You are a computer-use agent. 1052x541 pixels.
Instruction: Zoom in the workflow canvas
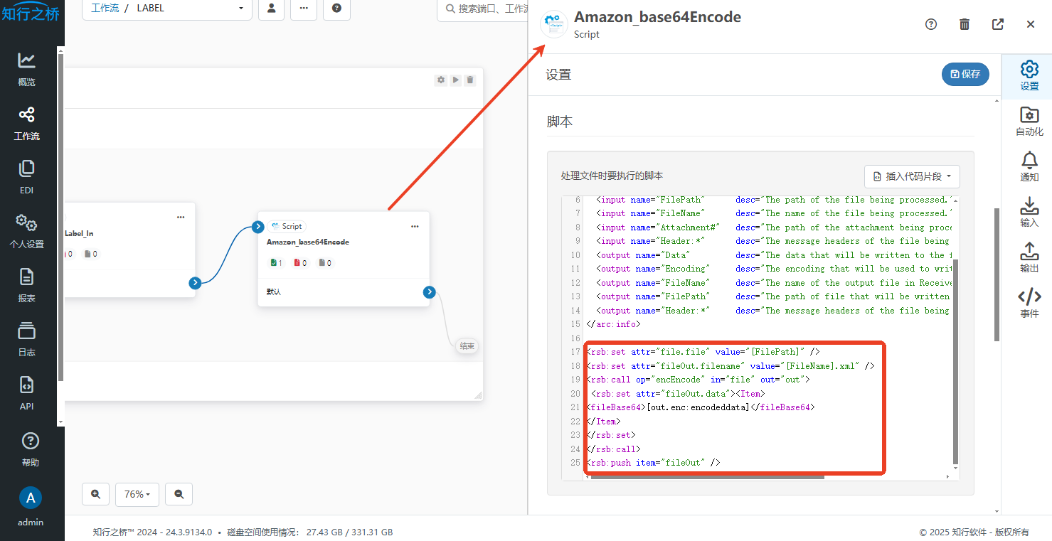pyautogui.click(x=95, y=494)
